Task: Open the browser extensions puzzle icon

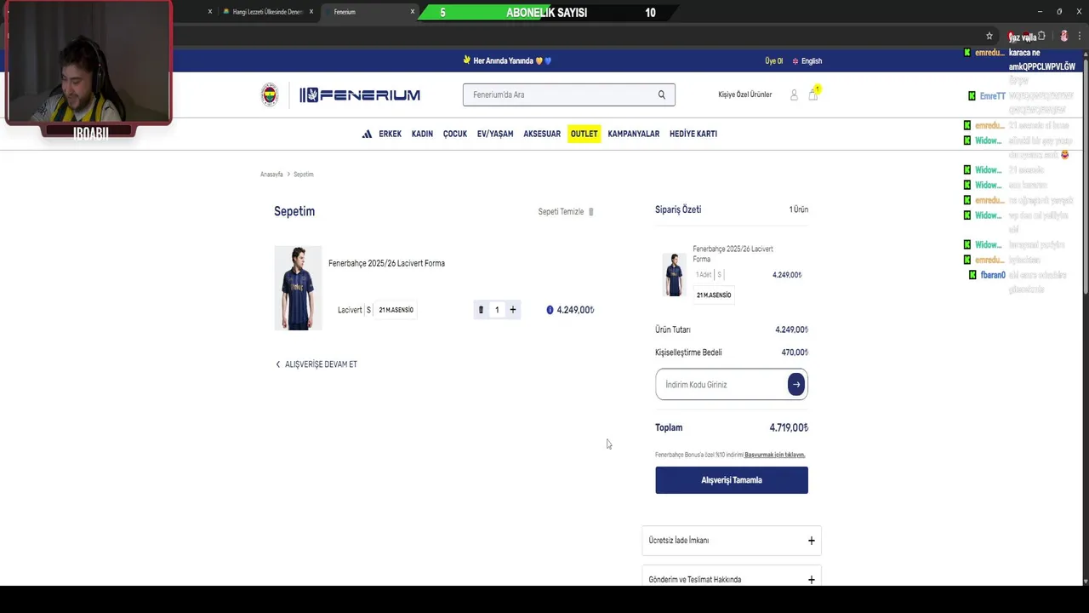Action: pyautogui.click(x=1041, y=37)
